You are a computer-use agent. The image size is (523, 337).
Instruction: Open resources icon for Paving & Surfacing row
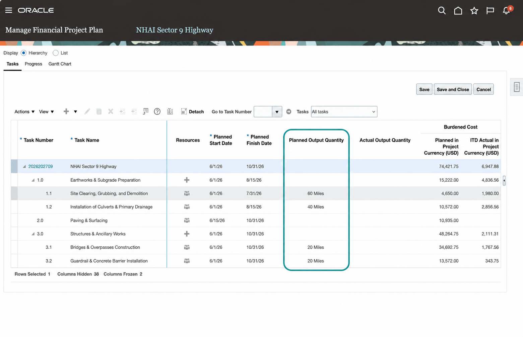point(187,221)
